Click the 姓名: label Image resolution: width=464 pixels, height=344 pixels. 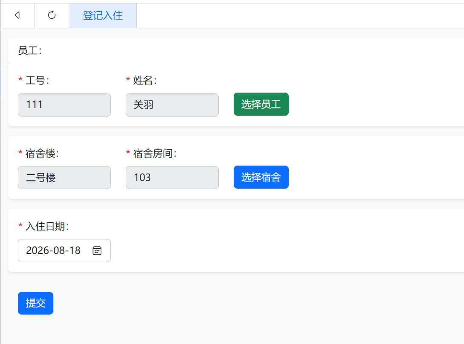pyautogui.click(x=145, y=80)
